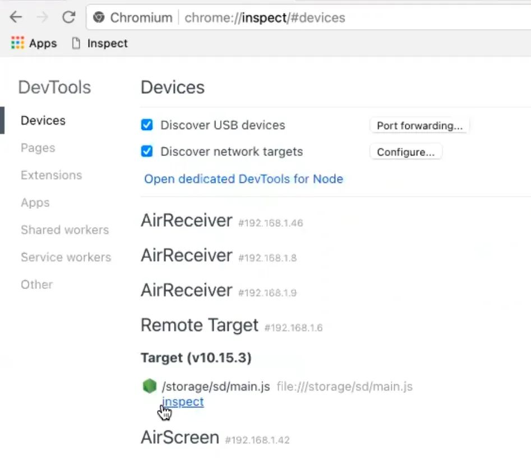Viewport: 531px width, 464px height.
Task: Show the Shared workers section
Action: [65, 230]
